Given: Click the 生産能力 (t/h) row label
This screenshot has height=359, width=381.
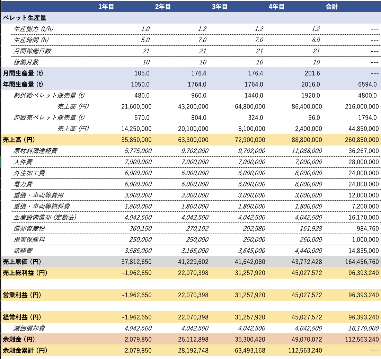Looking at the screenshot, I should click(x=33, y=29).
